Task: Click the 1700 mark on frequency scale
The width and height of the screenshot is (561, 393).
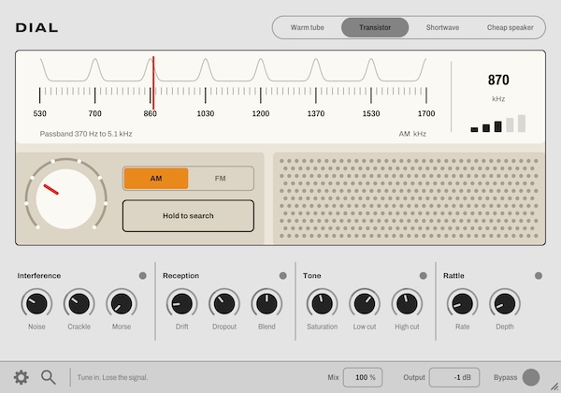Action: 426,114
